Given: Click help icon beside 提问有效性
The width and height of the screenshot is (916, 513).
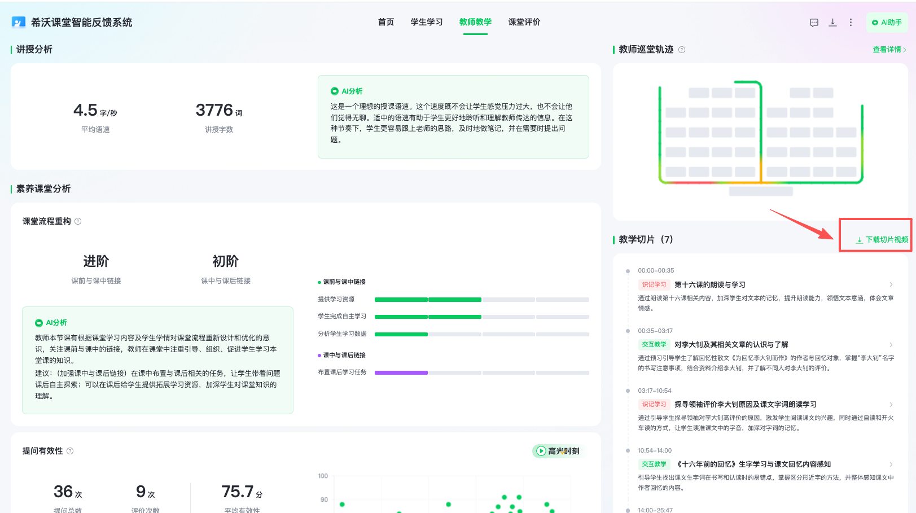Looking at the screenshot, I should point(70,451).
